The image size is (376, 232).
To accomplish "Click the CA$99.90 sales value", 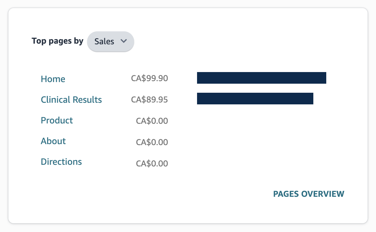I will [150, 79].
